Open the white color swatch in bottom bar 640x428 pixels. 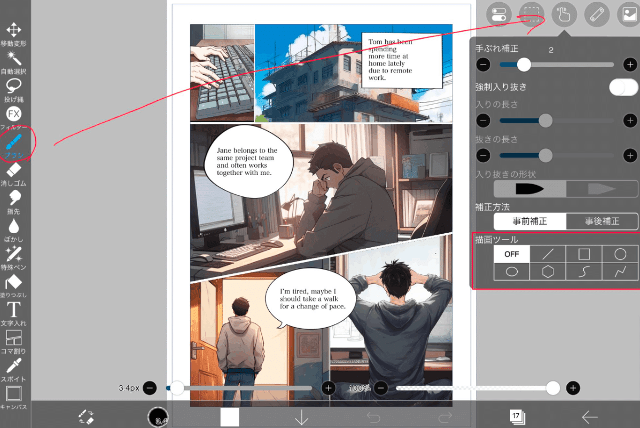(230, 417)
